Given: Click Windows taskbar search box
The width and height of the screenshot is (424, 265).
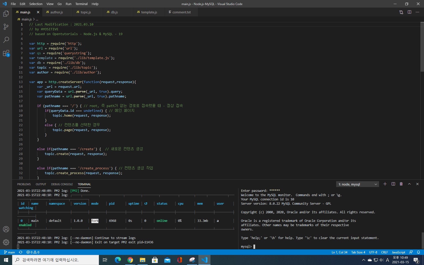Looking at the screenshot, I should tap(56, 260).
